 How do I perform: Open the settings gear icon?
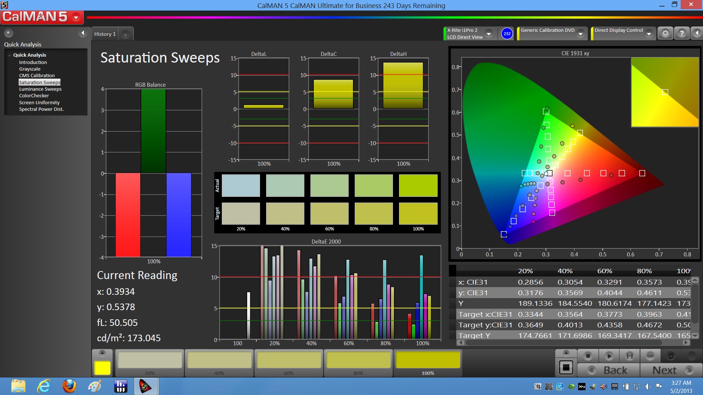[x=665, y=34]
